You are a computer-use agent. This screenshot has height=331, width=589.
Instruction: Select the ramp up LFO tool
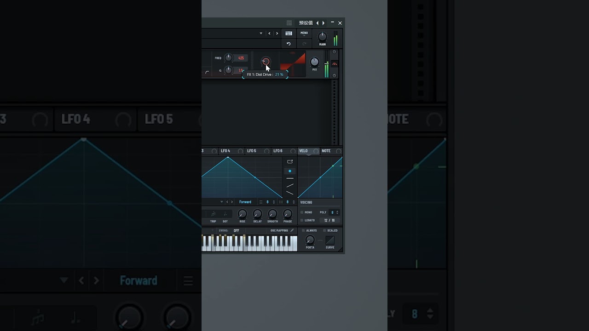click(x=290, y=185)
